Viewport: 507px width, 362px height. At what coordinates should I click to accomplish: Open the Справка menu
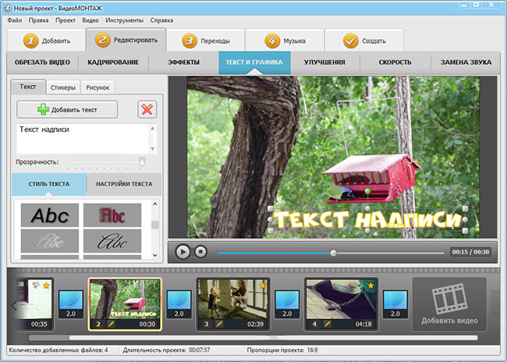click(x=161, y=20)
